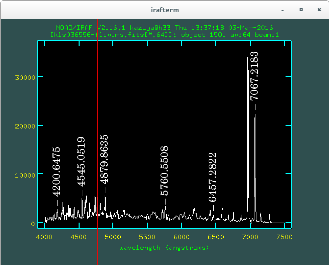Click the 6457.2822 line label

212,177
